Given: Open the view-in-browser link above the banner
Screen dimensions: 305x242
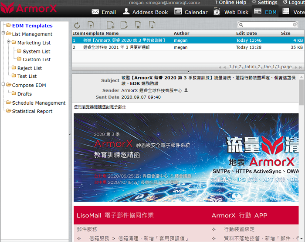Looking at the screenshot, I should click(x=100, y=106).
